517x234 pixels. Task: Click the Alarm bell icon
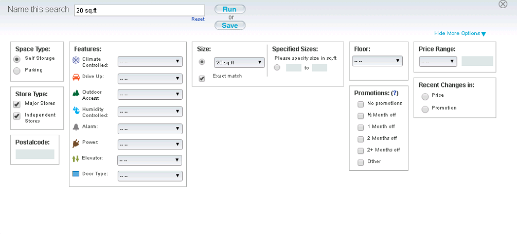(x=76, y=127)
